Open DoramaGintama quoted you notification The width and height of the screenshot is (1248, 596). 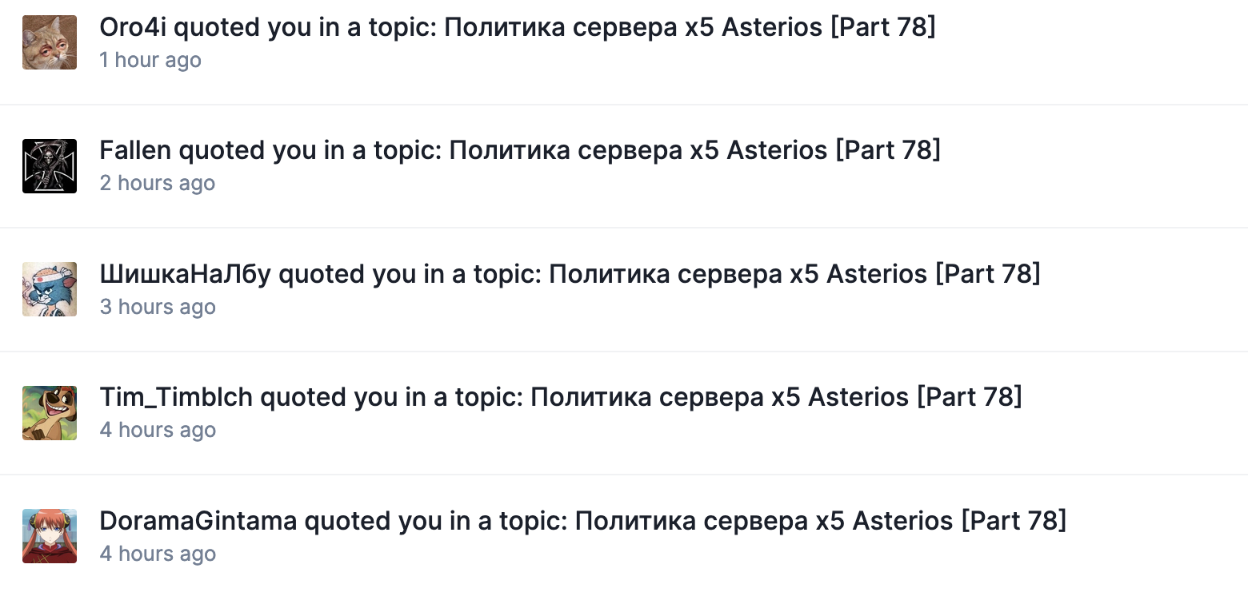(x=624, y=536)
